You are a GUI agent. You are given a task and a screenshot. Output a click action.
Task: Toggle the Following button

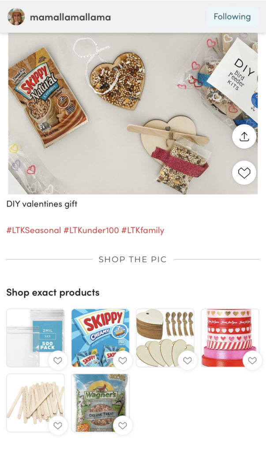[232, 17]
